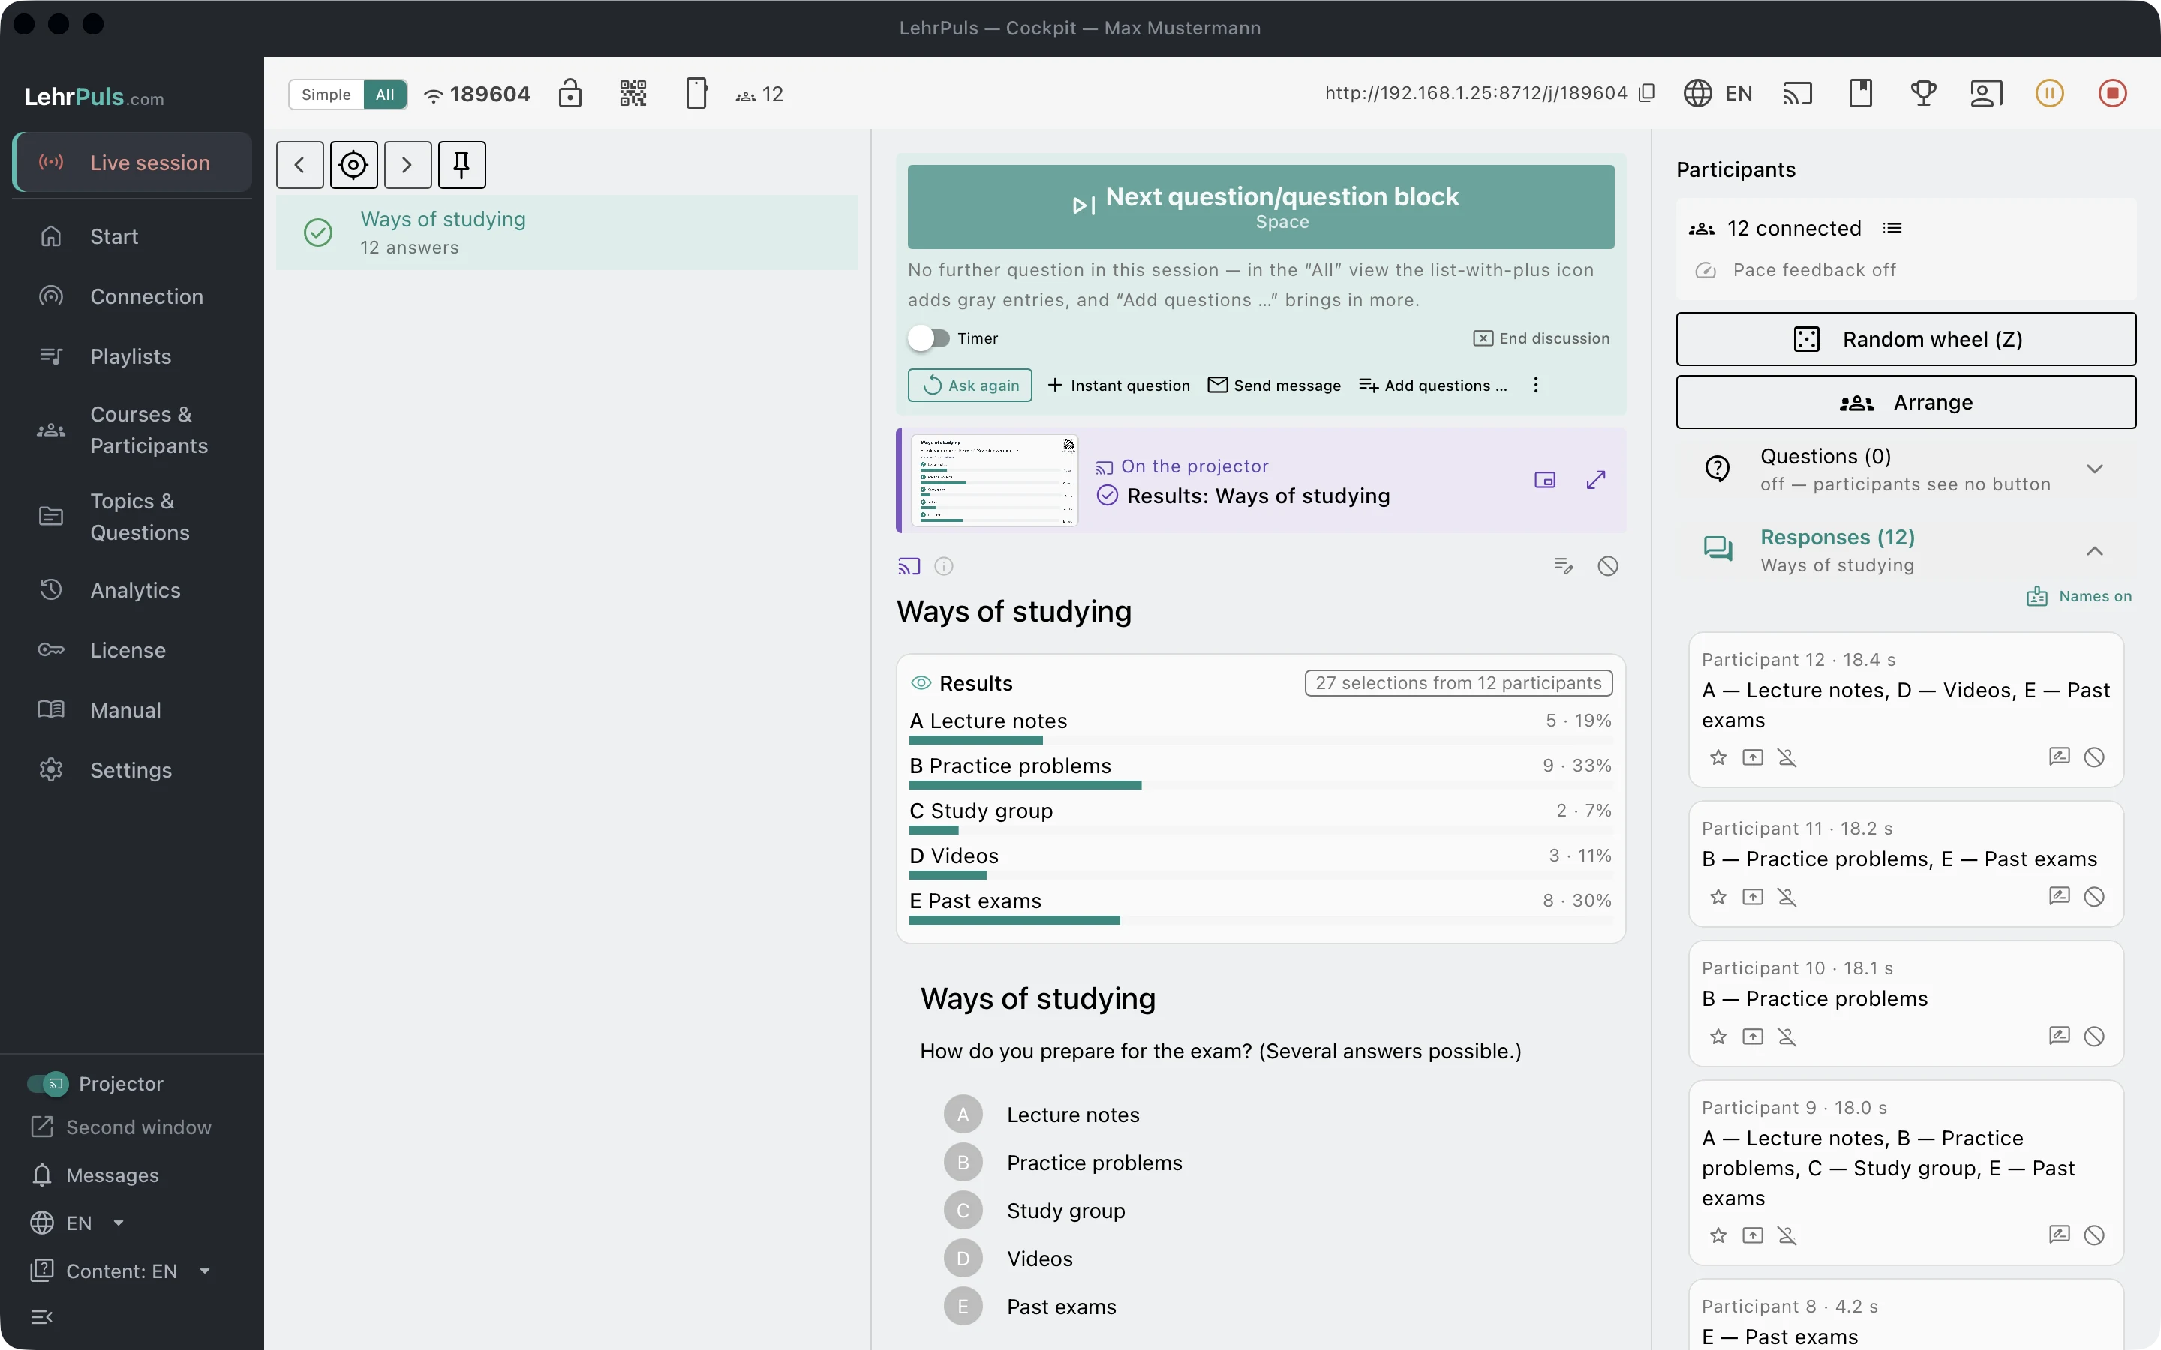Toggle results visibility eye icon
Screen dimensions: 2161x1350
[921, 683]
